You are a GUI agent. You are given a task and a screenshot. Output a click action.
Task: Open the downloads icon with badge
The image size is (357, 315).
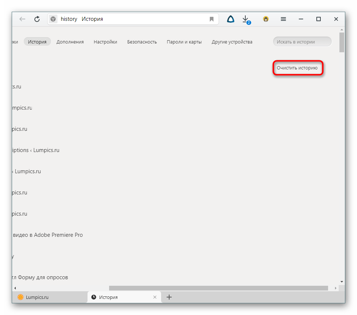(246, 19)
